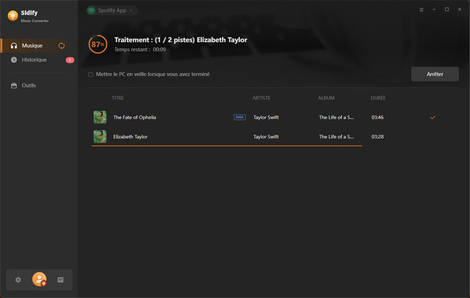This screenshot has width=470, height=298.
Task: Open the user profile avatar
Action: coord(39,280)
